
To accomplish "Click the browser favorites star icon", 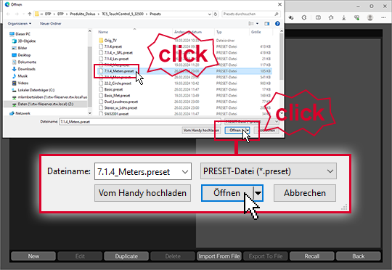I will (x=331, y=17).
